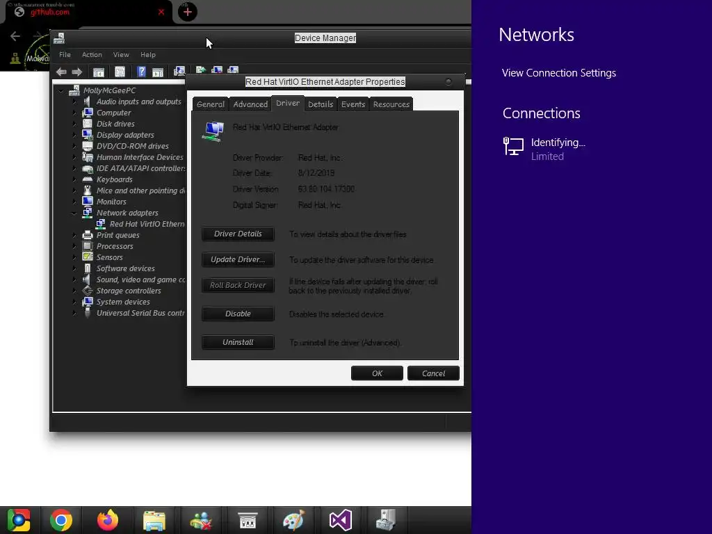712x534 pixels.
Task: Open File Explorer from the taskbar
Action: (154, 521)
